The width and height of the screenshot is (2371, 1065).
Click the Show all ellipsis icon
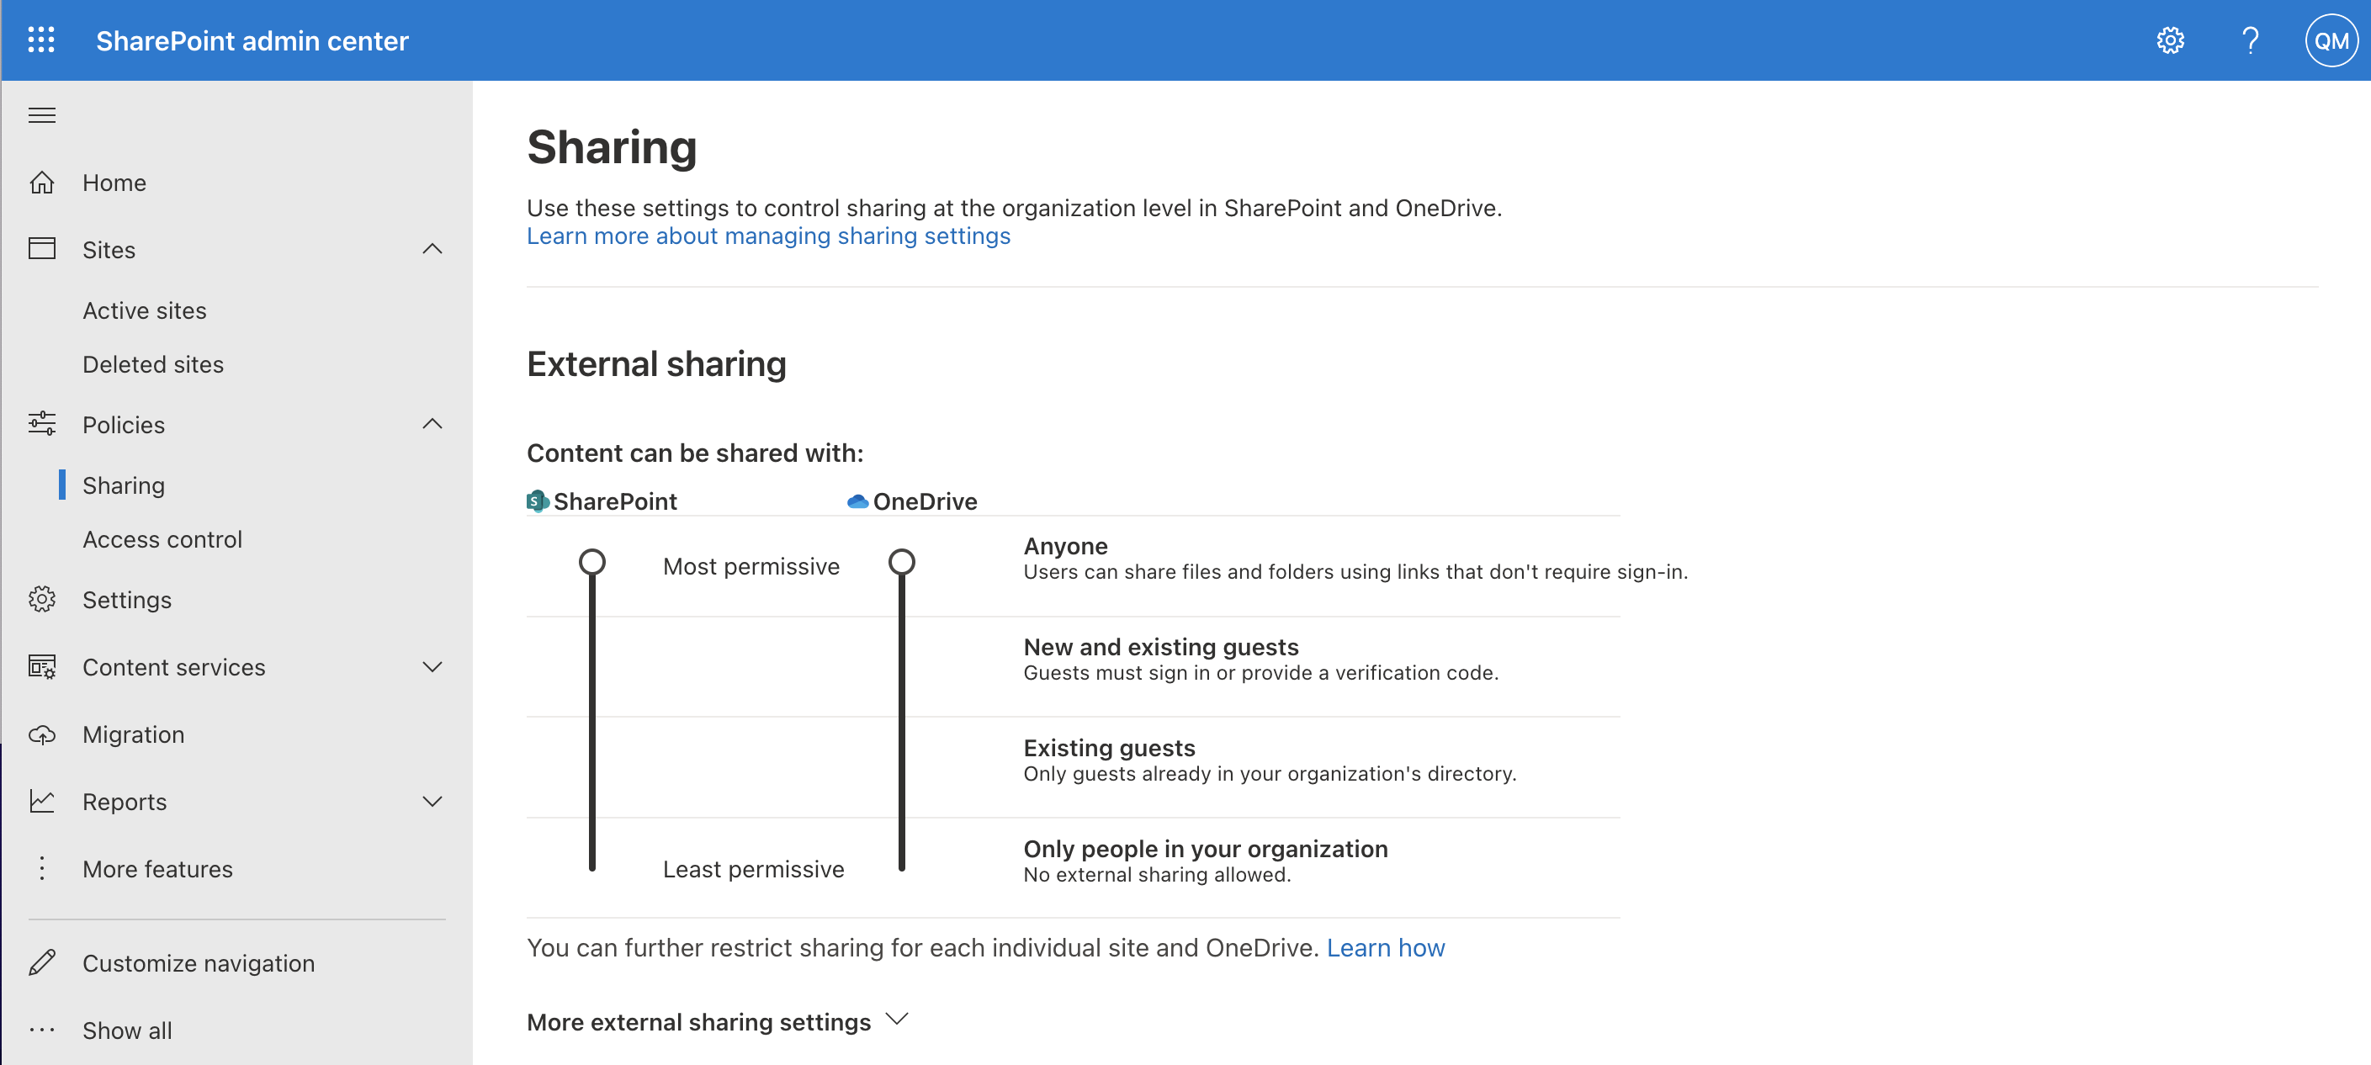pos(41,1030)
